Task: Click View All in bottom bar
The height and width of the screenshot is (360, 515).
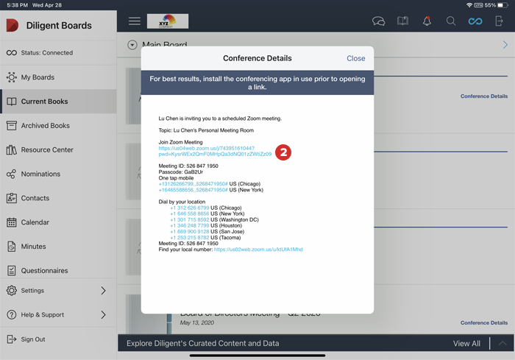Action: 466,344
